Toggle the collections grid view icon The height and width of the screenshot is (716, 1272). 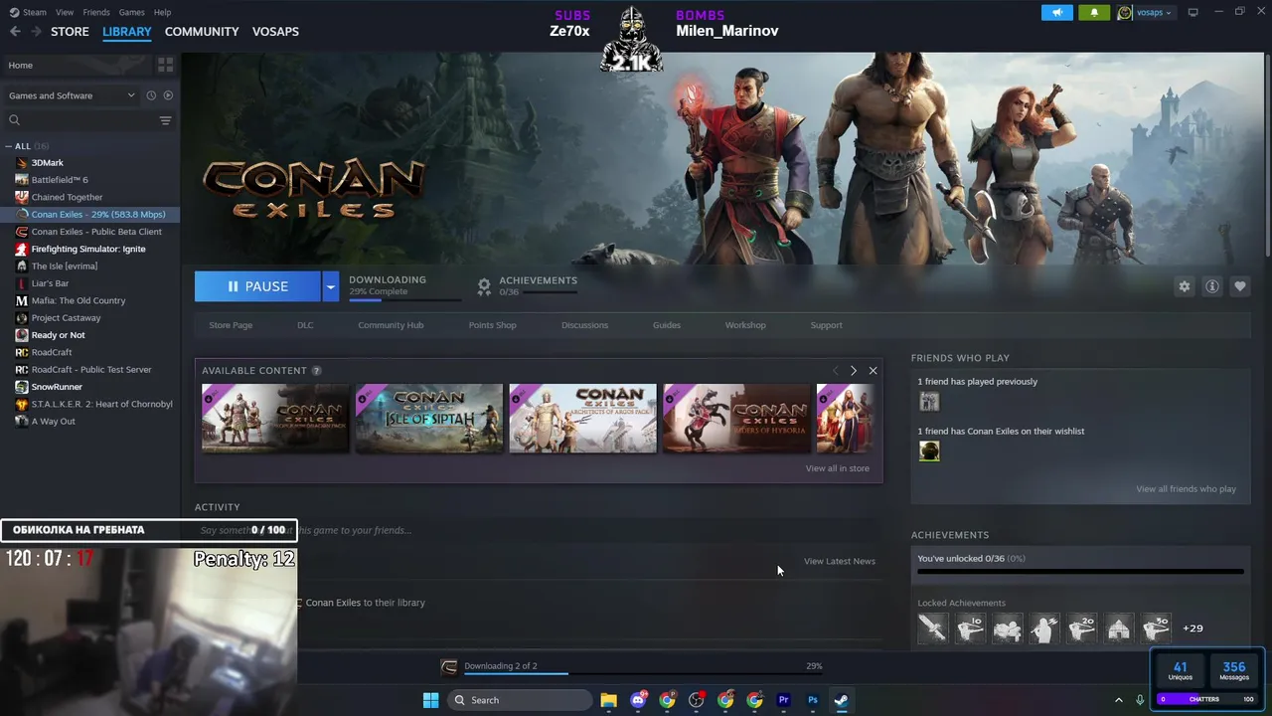click(x=166, y=65)
